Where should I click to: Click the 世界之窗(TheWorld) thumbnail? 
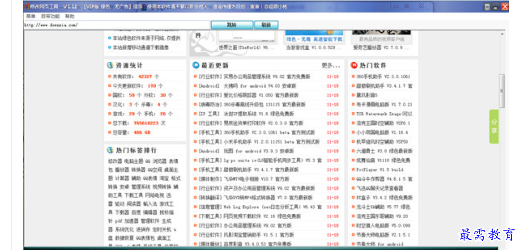click(x=246, y=36)
